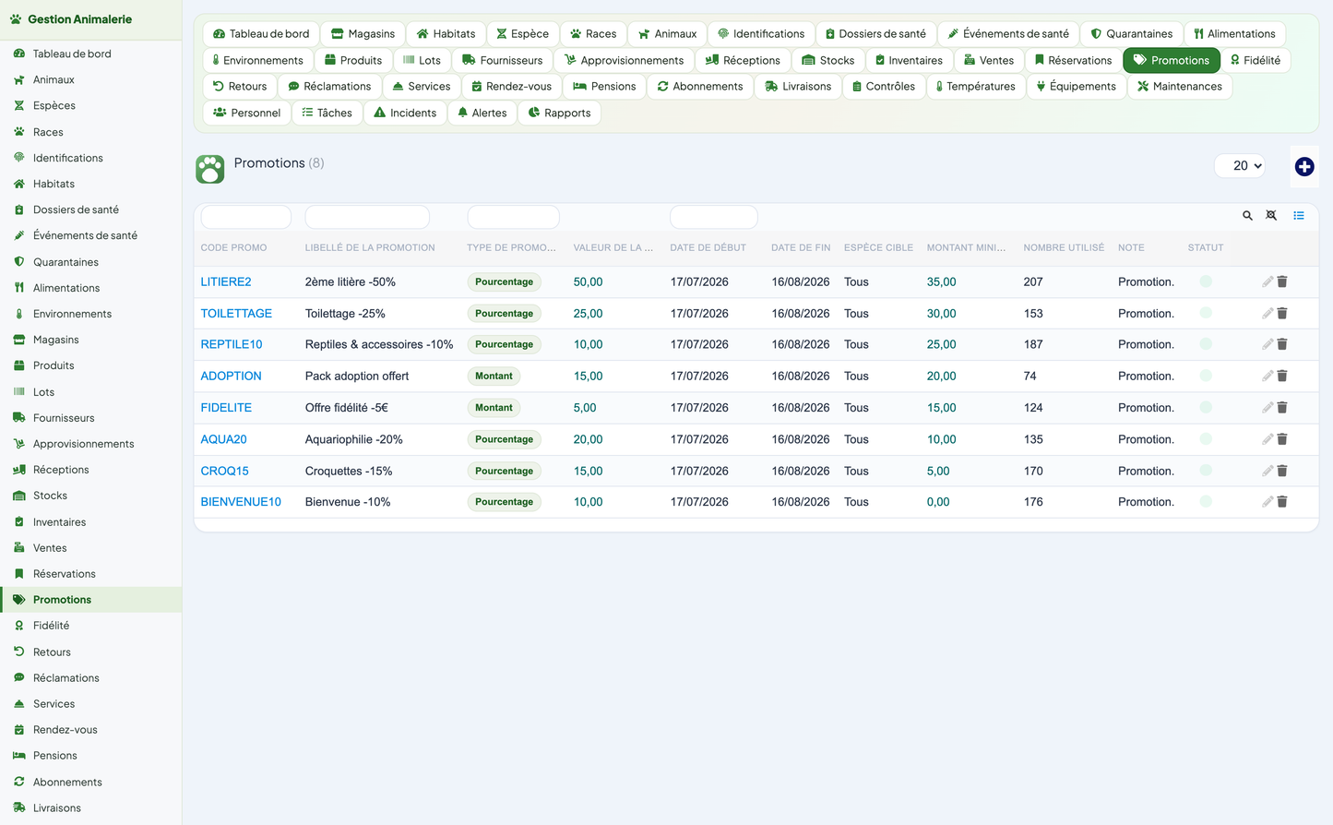Switch to the Fidélité tab

(1255, 60)
